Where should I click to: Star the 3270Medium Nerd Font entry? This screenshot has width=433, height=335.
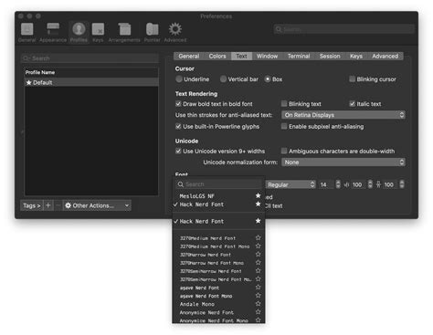click(x=259, y=237)
